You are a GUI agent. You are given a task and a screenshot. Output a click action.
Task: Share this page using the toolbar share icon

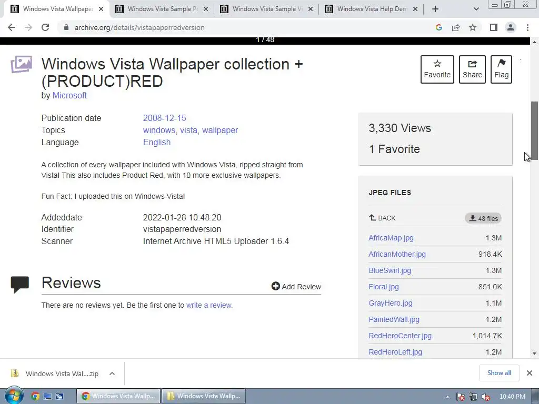[456, 27]
